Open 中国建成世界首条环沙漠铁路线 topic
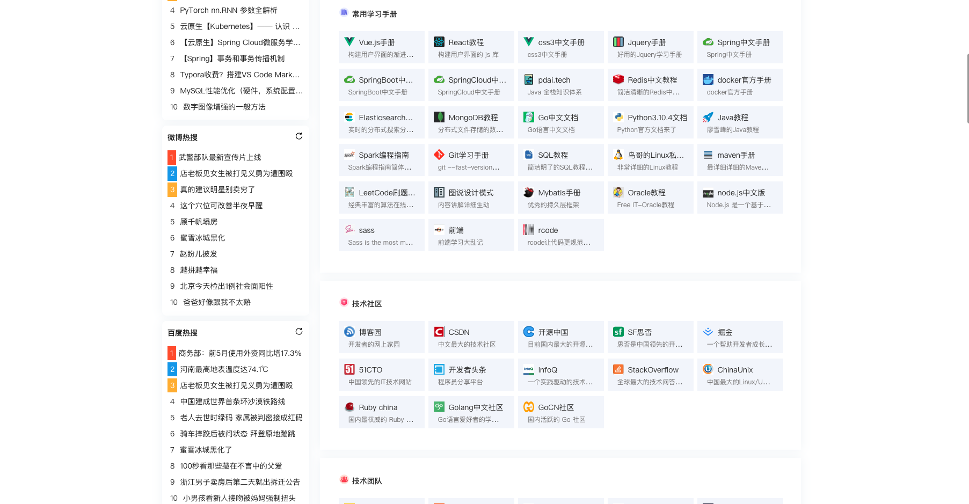Image resolution: width=969 pixels, height=504 pixels. click(x=232, y=401)
